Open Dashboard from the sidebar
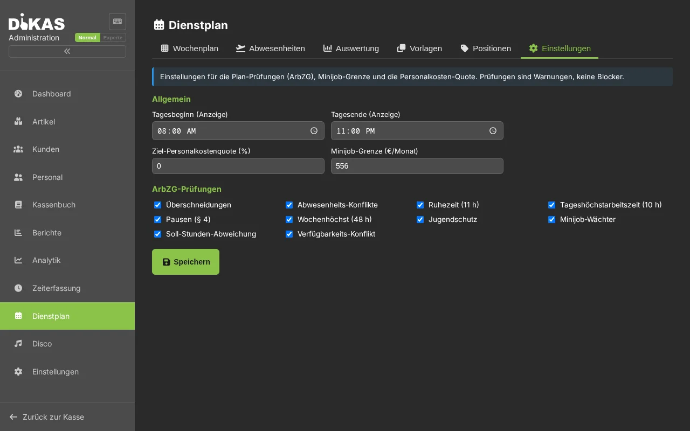690x431 pixels. pyautogui.click(x=67, y=94)
